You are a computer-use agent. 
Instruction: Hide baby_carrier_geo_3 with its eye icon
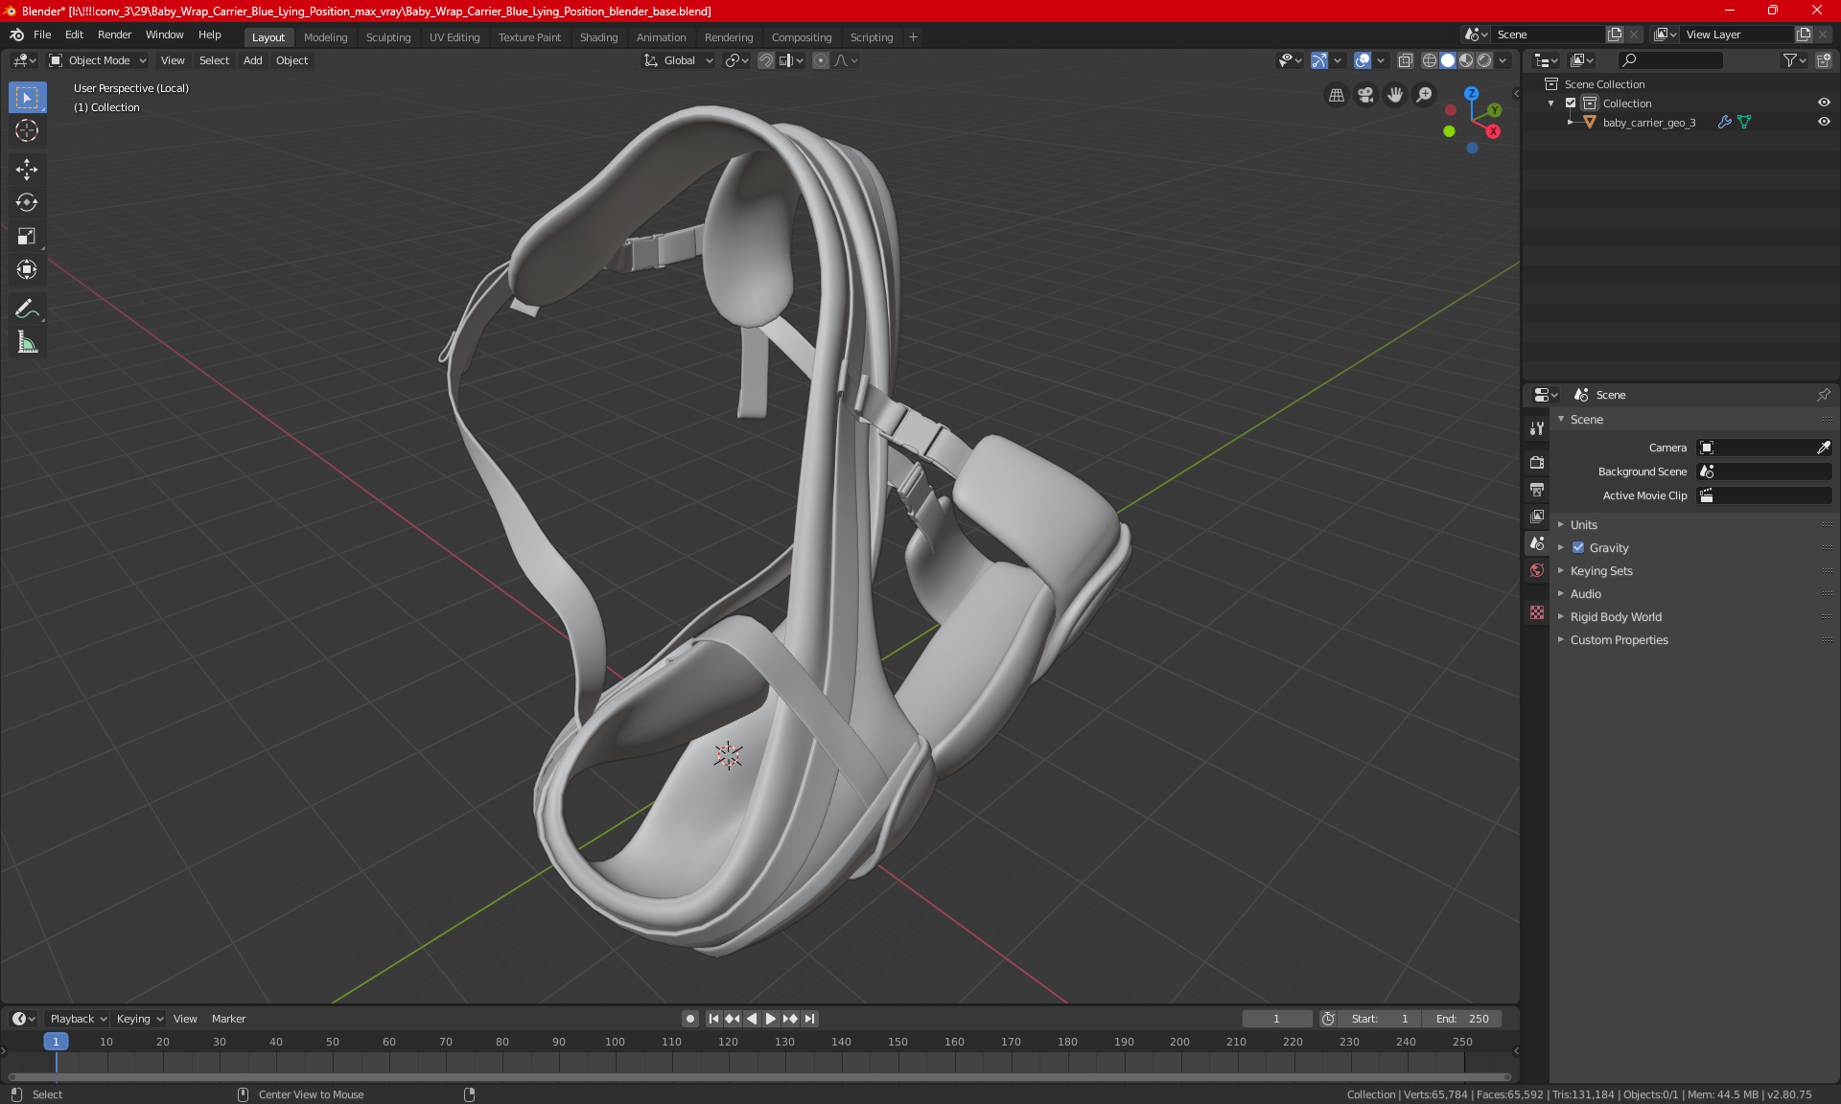coord(1824,123)
